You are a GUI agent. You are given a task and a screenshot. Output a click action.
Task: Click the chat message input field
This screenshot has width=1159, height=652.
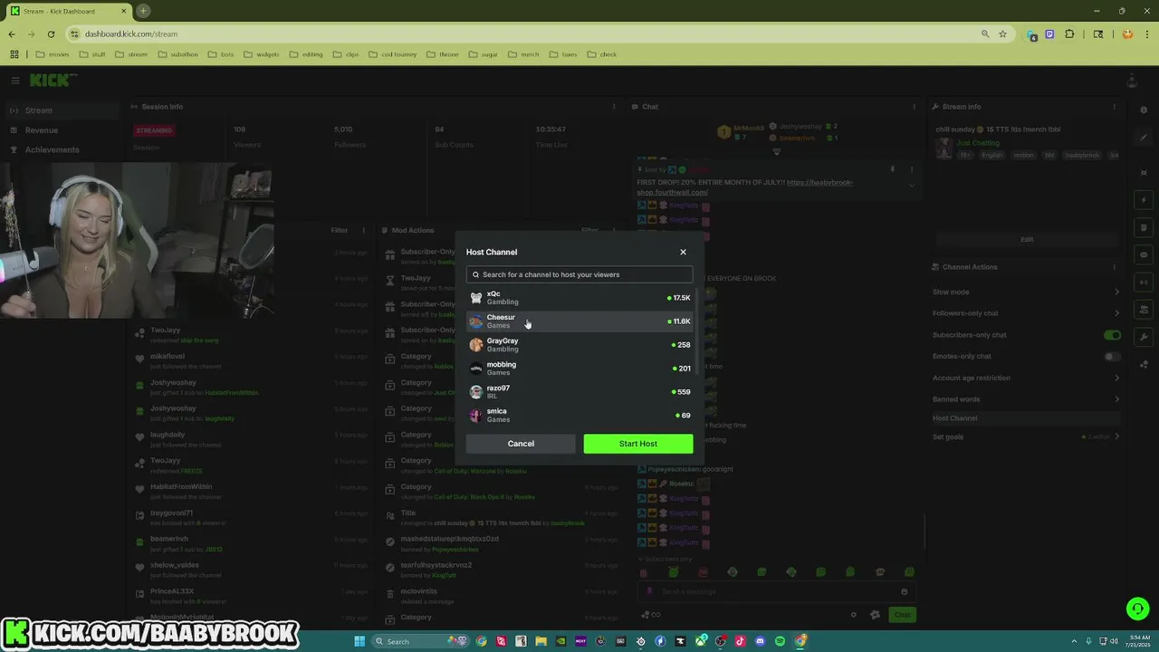(x=775, y=591)
